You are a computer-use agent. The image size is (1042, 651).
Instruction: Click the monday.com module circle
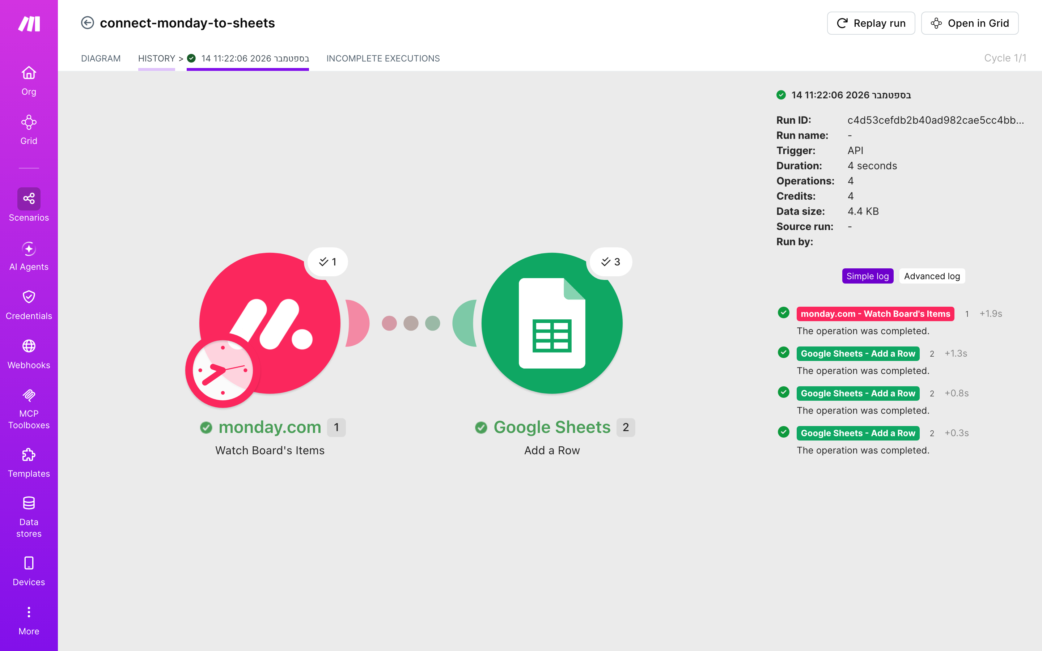tap(270, 323)
